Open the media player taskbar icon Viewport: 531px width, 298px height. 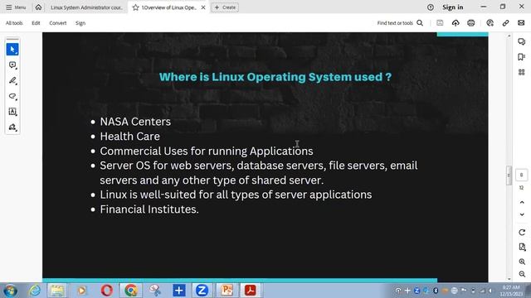pos(81,291)
